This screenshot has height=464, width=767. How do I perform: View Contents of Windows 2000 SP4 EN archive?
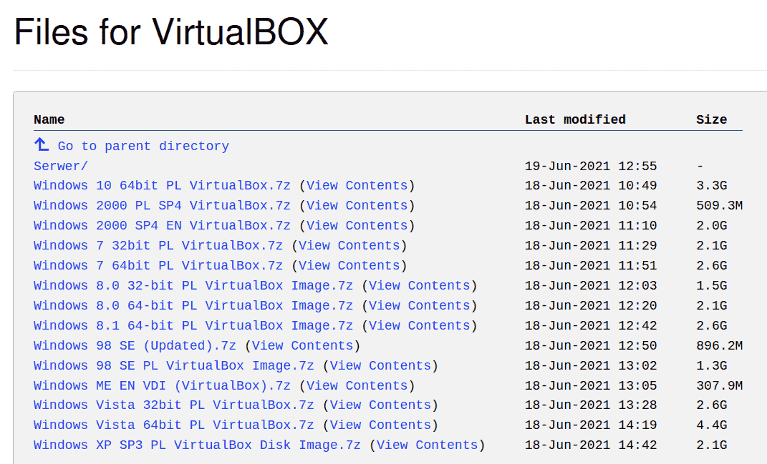pyautogui.click(x=357, y=226)
